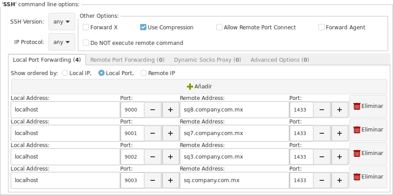Decrement remote port for sq.company.com.mx row

tap(322, 180)
